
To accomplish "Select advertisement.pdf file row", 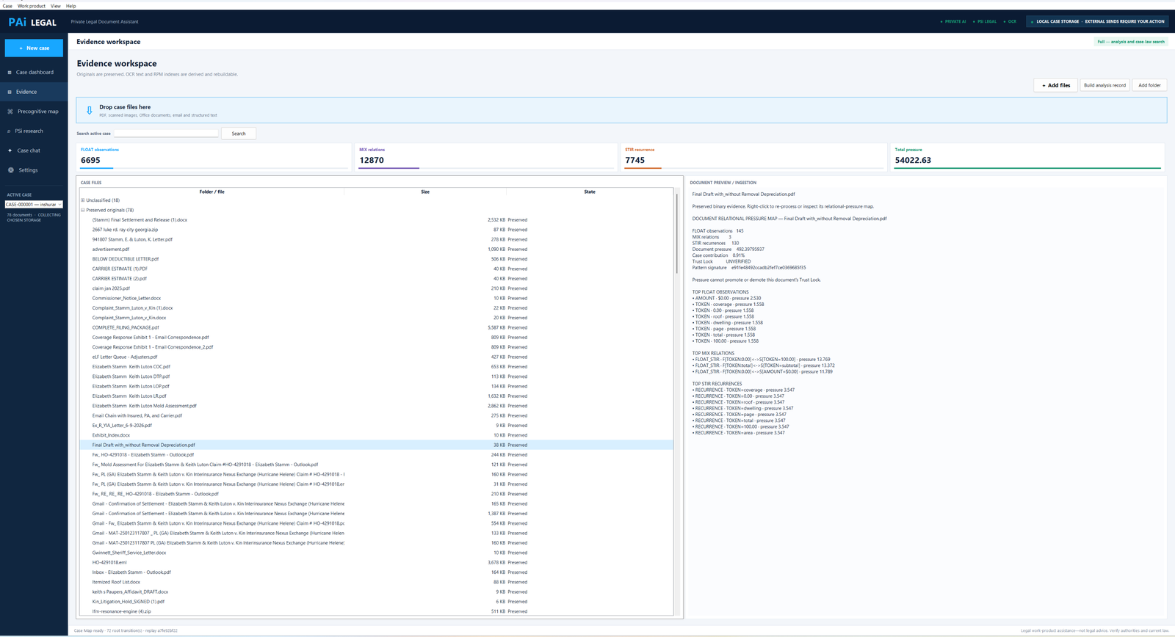I will coord(376,249).
